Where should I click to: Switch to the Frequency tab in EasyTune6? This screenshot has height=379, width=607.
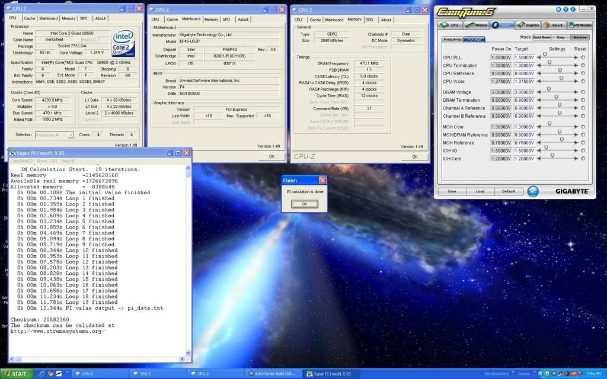(x=452, y=39)
